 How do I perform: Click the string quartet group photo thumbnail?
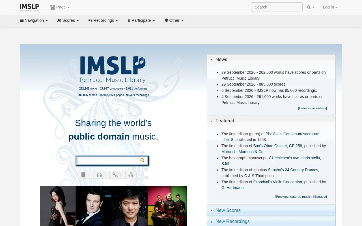167,206
